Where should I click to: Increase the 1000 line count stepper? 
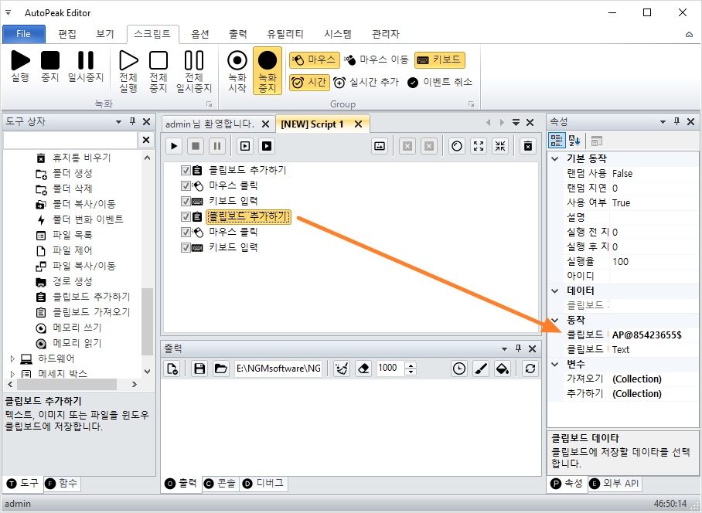click(x=411, y=365)
